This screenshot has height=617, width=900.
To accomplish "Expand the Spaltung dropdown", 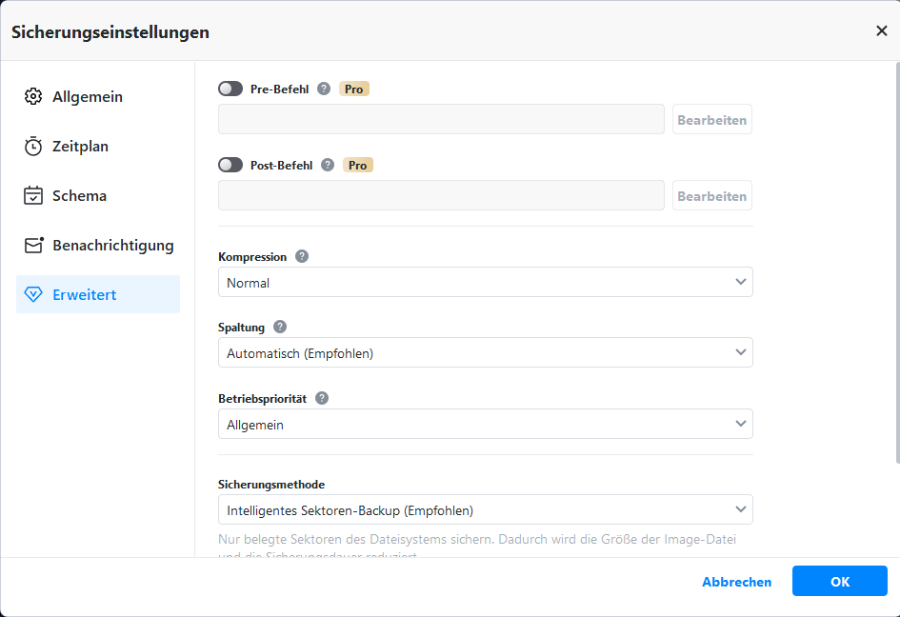I will [485, 353].
